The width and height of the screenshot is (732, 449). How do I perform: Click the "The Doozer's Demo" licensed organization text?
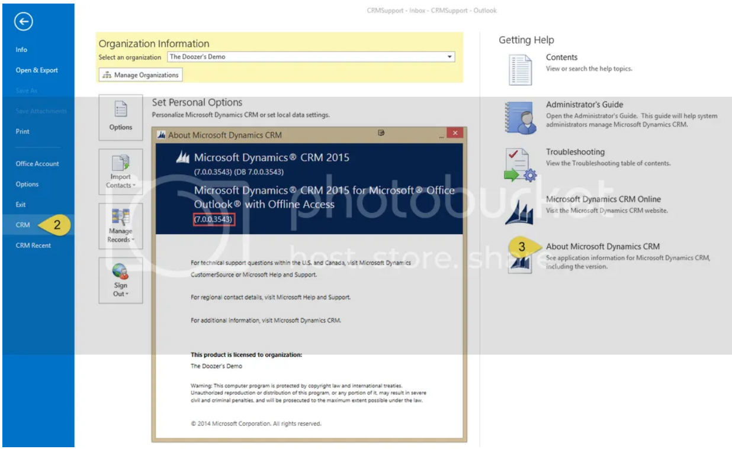[x=216, y=366]
